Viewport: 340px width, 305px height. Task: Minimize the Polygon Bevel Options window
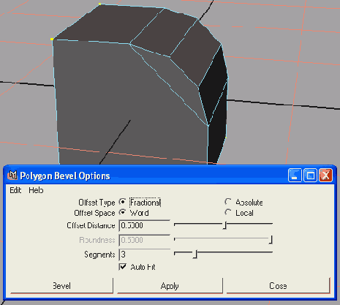point(295,176)
